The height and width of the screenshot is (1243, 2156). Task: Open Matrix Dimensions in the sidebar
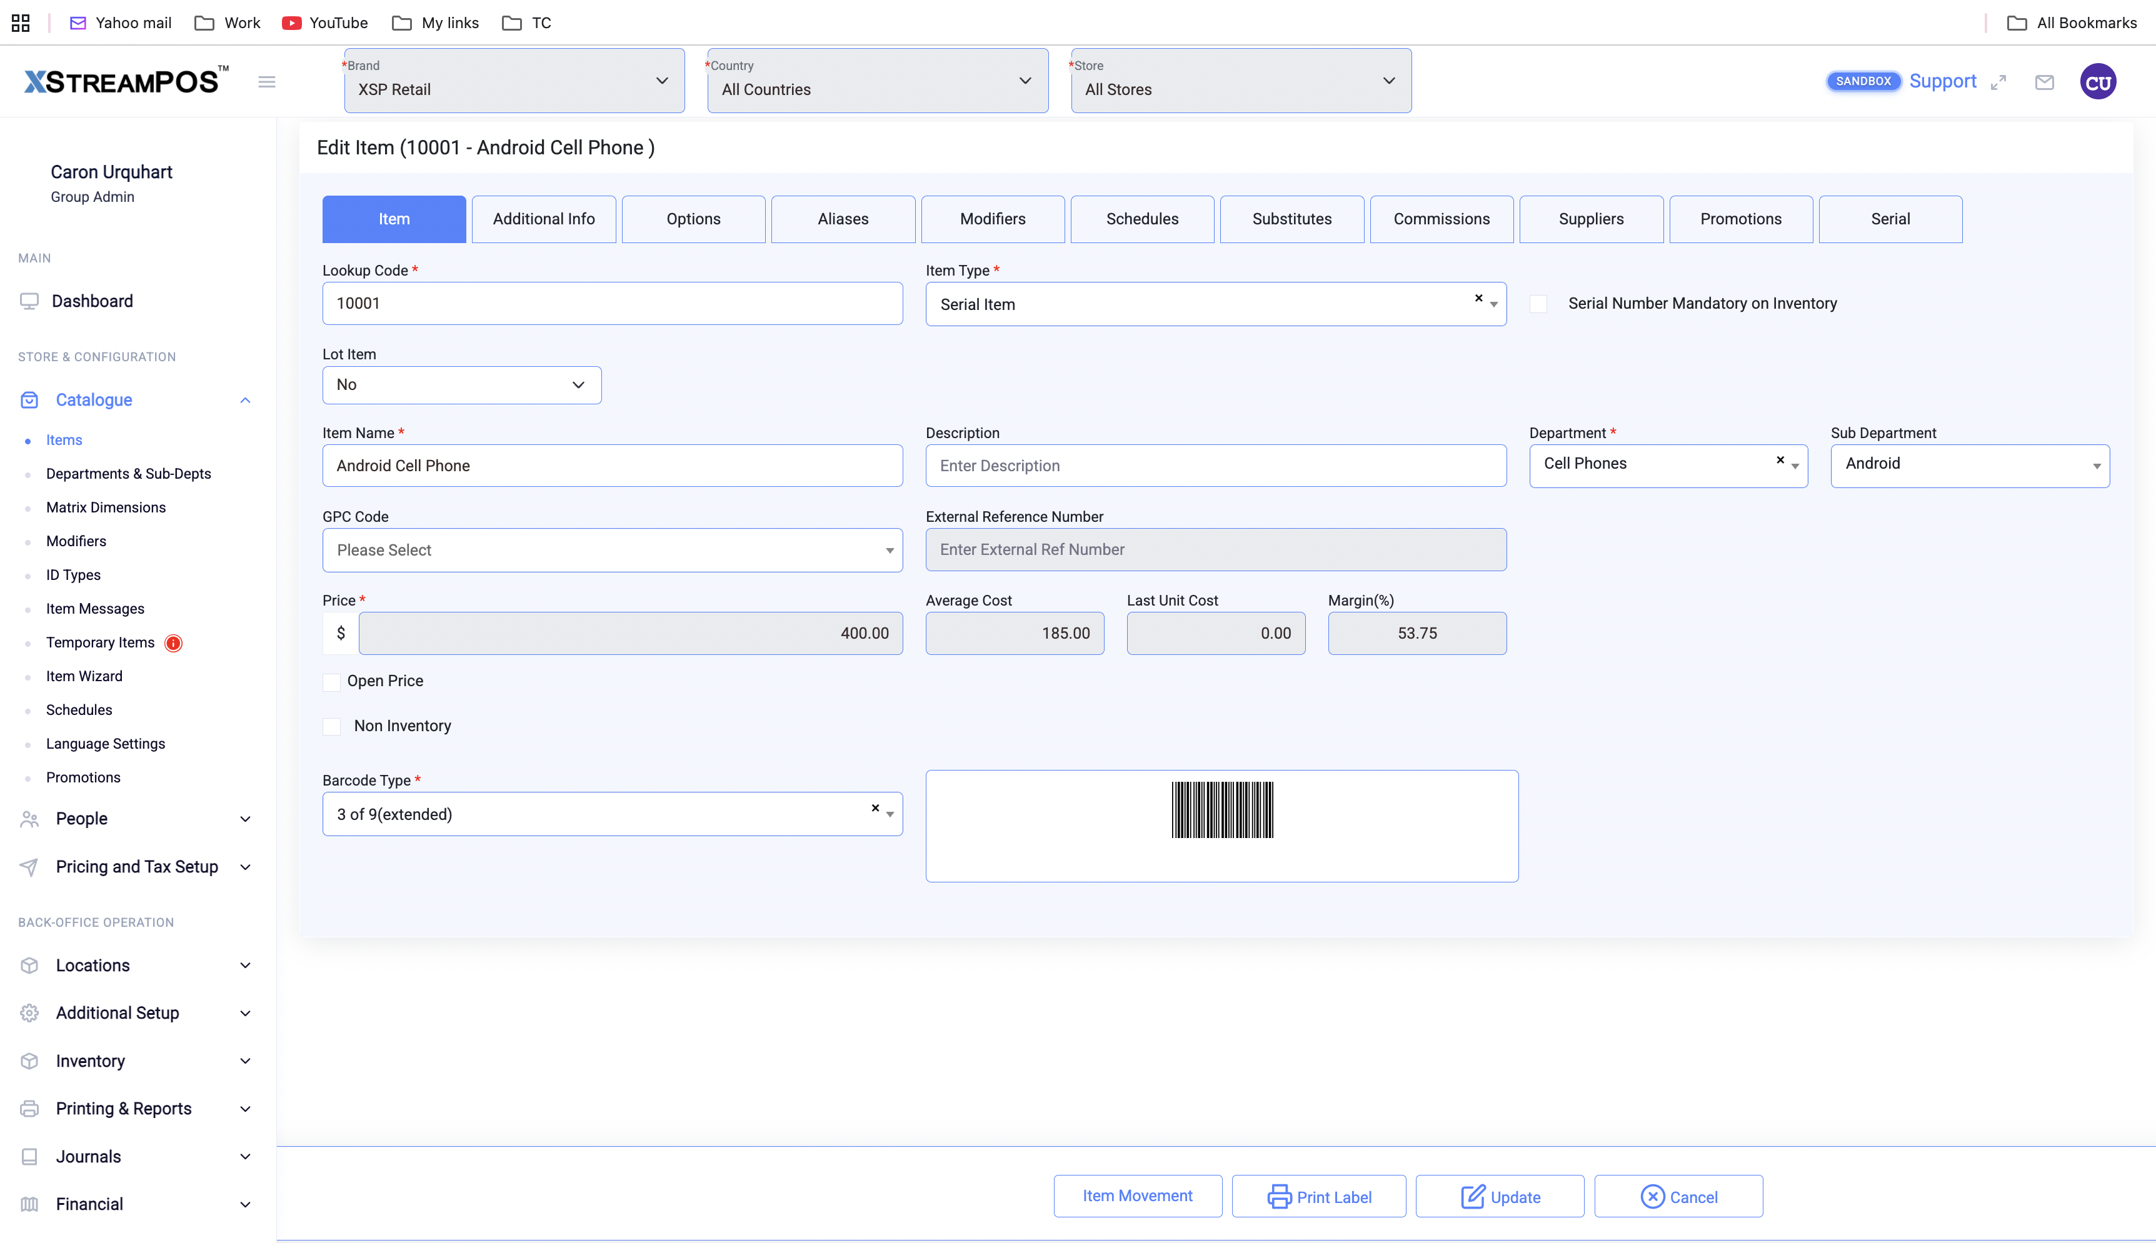(106, 508)
